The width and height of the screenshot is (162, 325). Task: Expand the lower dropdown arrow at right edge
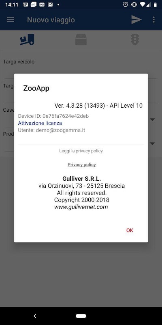[153, 144]
